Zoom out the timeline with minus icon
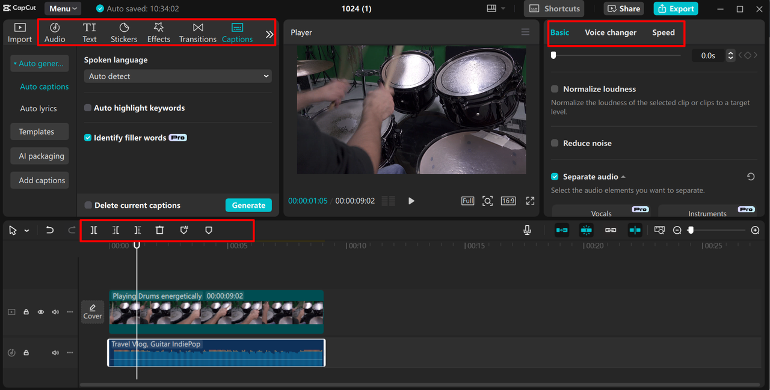Viewport: 770px width, 390px height. (x=677, y=230)
